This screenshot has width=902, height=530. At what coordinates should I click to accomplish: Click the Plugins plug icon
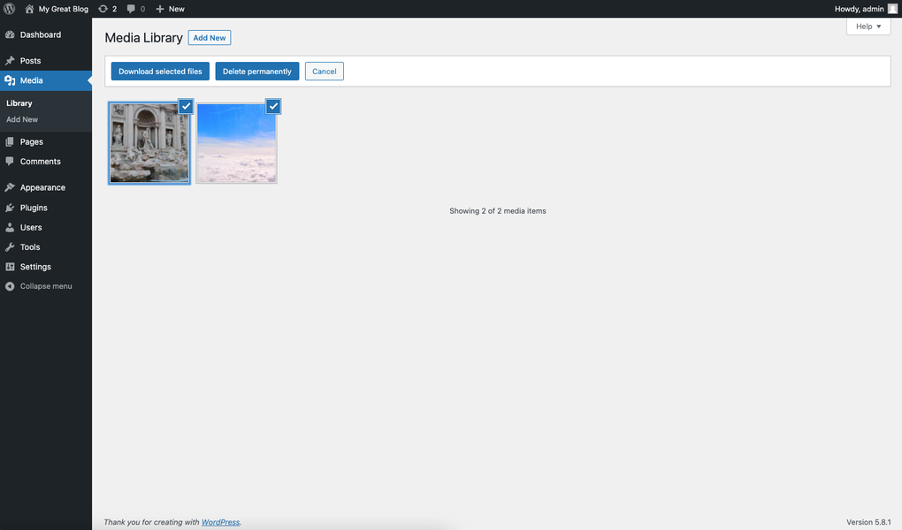[x=11, y=207]
